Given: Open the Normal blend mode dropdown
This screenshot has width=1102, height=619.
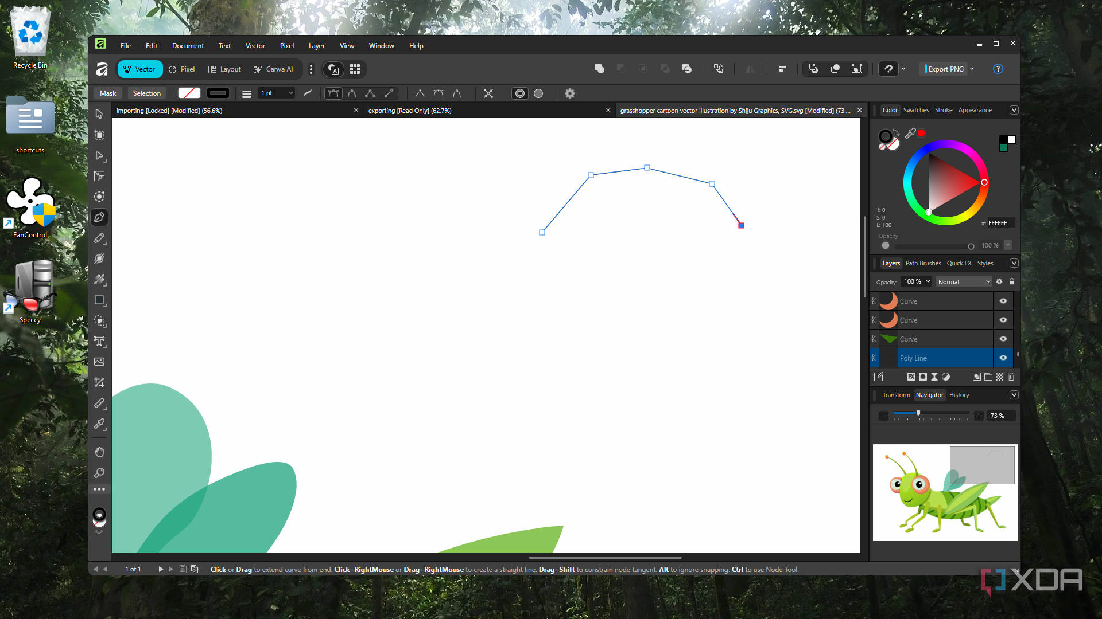Looking at the screenshot, I should click(964, 281).
